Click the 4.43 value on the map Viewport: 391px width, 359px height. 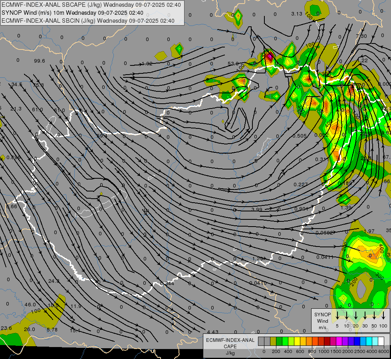[213, 332]
